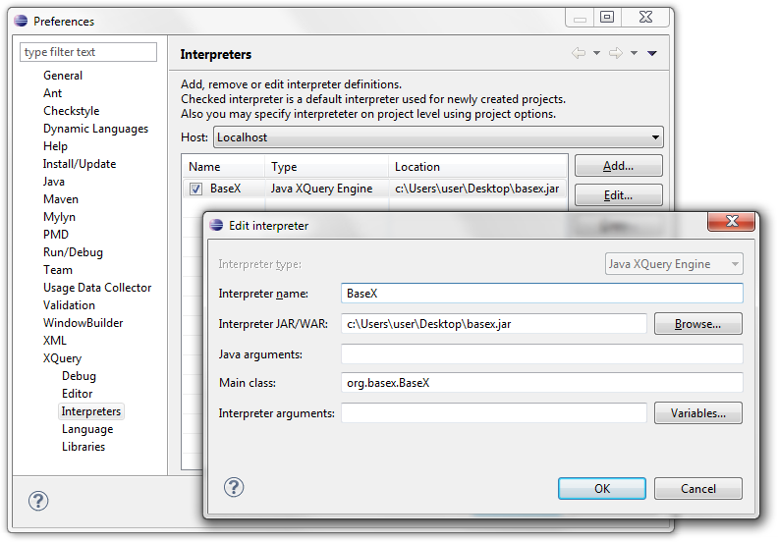Viewport: 778px width, 542px height.
Task: Click the Interpreter JAR/WAR path field
Action: [x=494, y=324]
